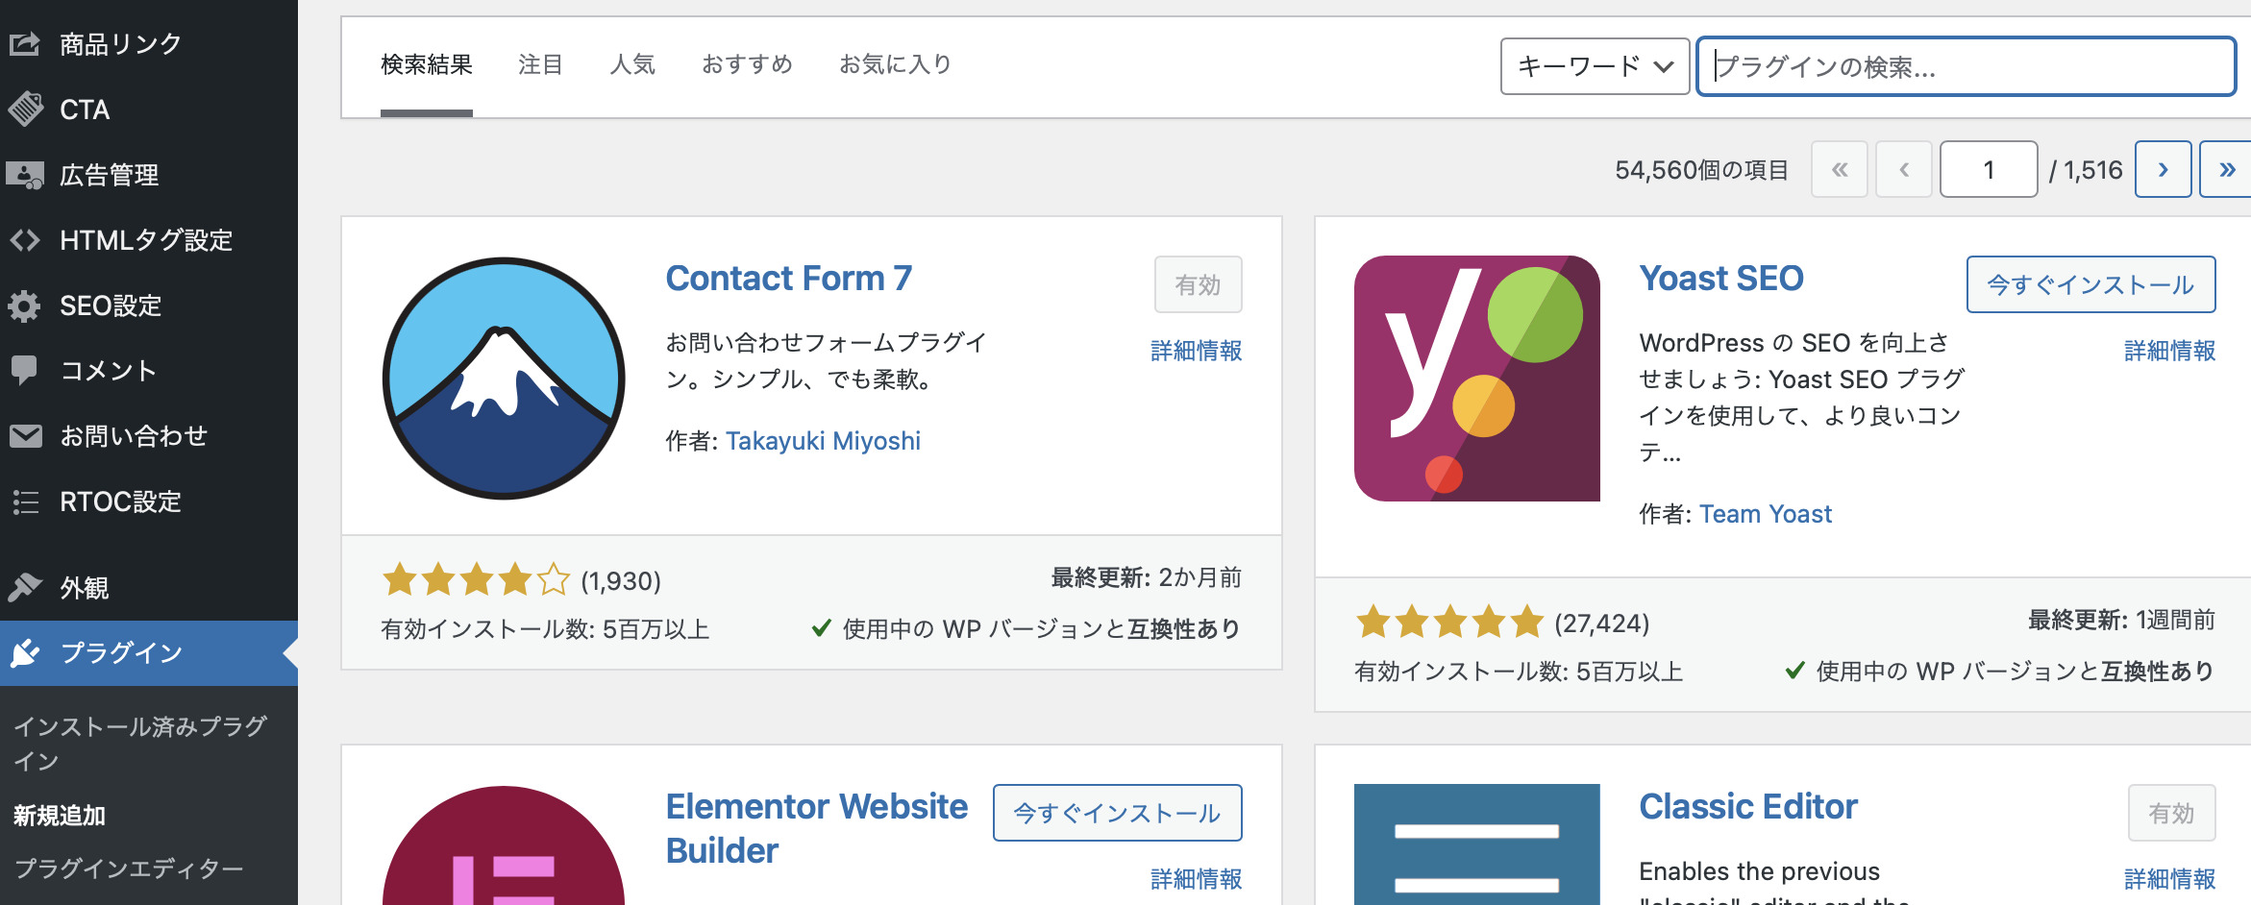The width and height of the screenshot is (2251, 905).
Task: Click Yoast SEO compatibility checkmark
Action: click(x=1794, y=671)
